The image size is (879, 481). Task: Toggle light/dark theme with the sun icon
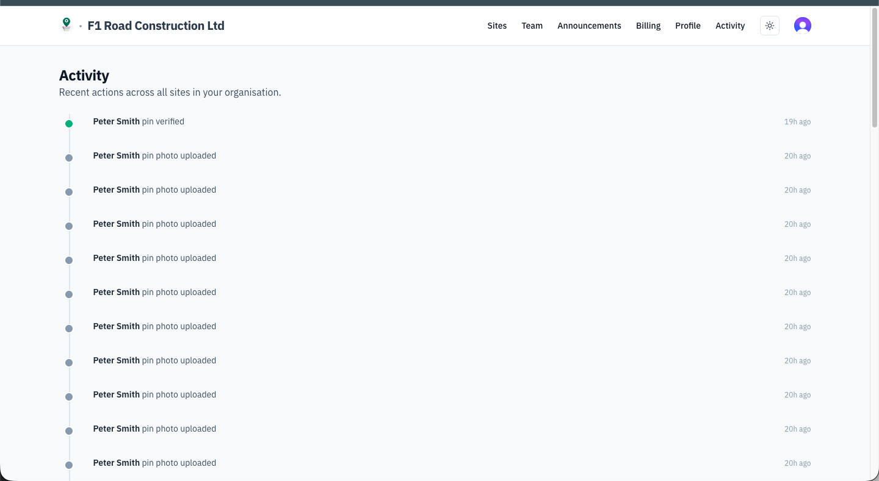click(769, 25)
